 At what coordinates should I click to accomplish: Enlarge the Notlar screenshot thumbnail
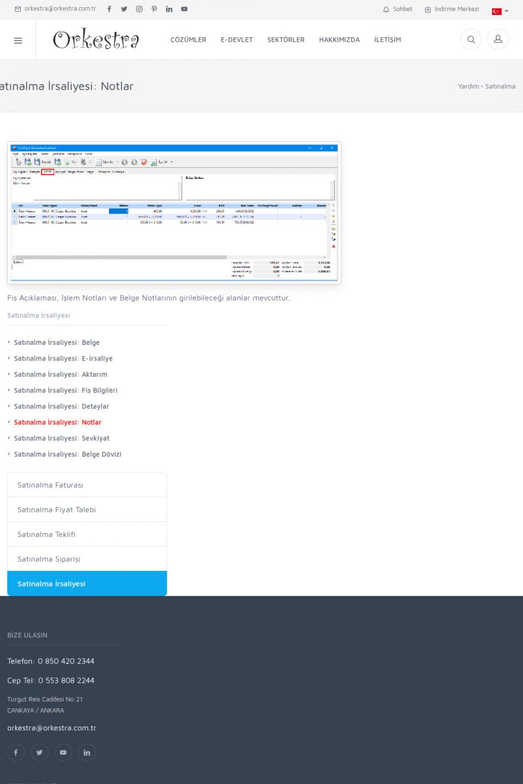click(x=174, y=213)
